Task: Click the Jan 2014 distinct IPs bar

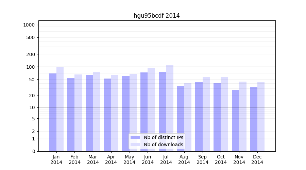Action: tap(53, 112)
